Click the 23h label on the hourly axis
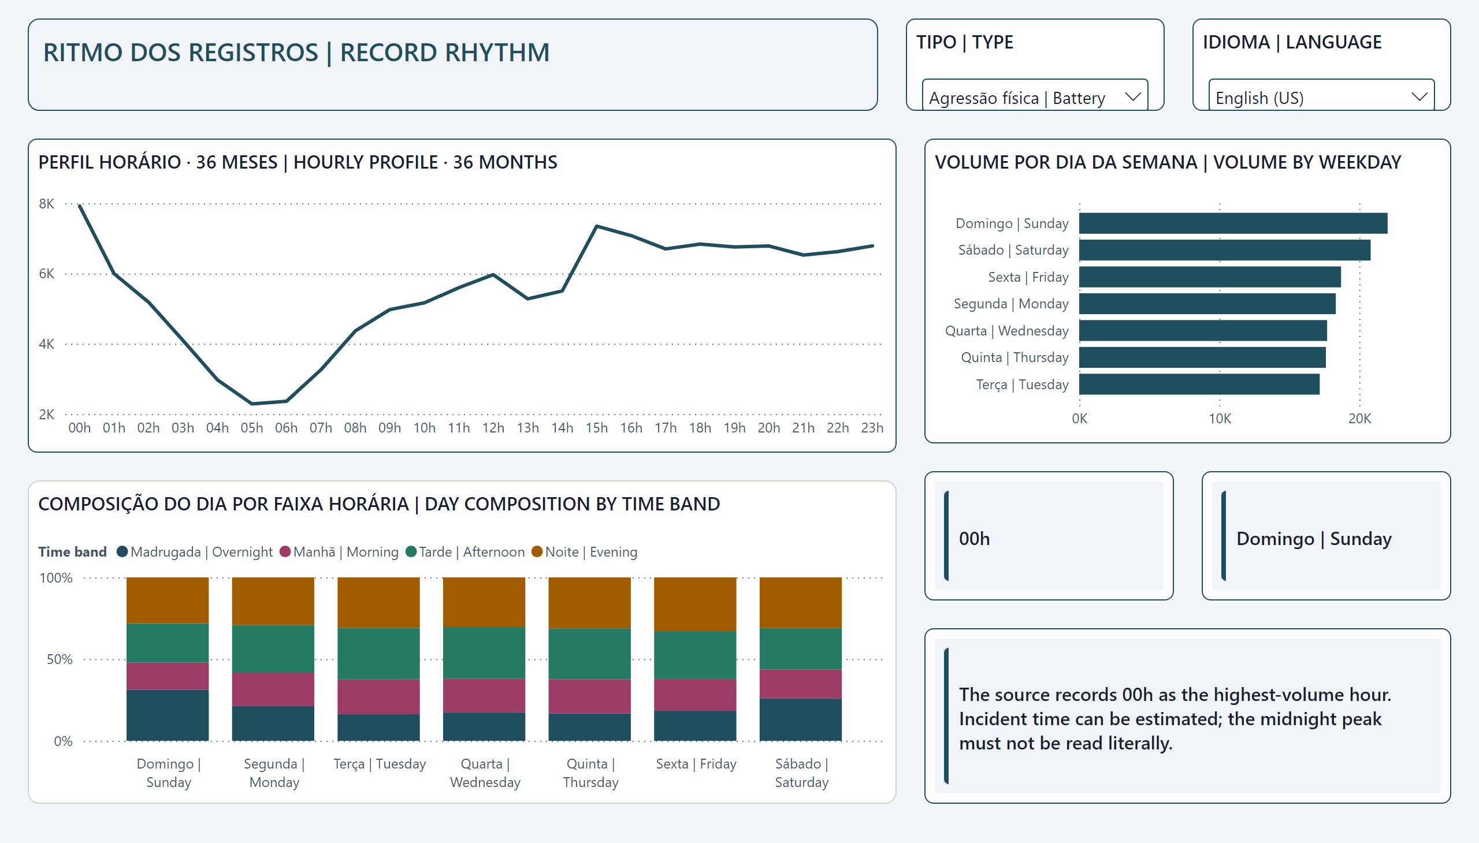This screenshot has height=843, width=1479. pos(872,428)
